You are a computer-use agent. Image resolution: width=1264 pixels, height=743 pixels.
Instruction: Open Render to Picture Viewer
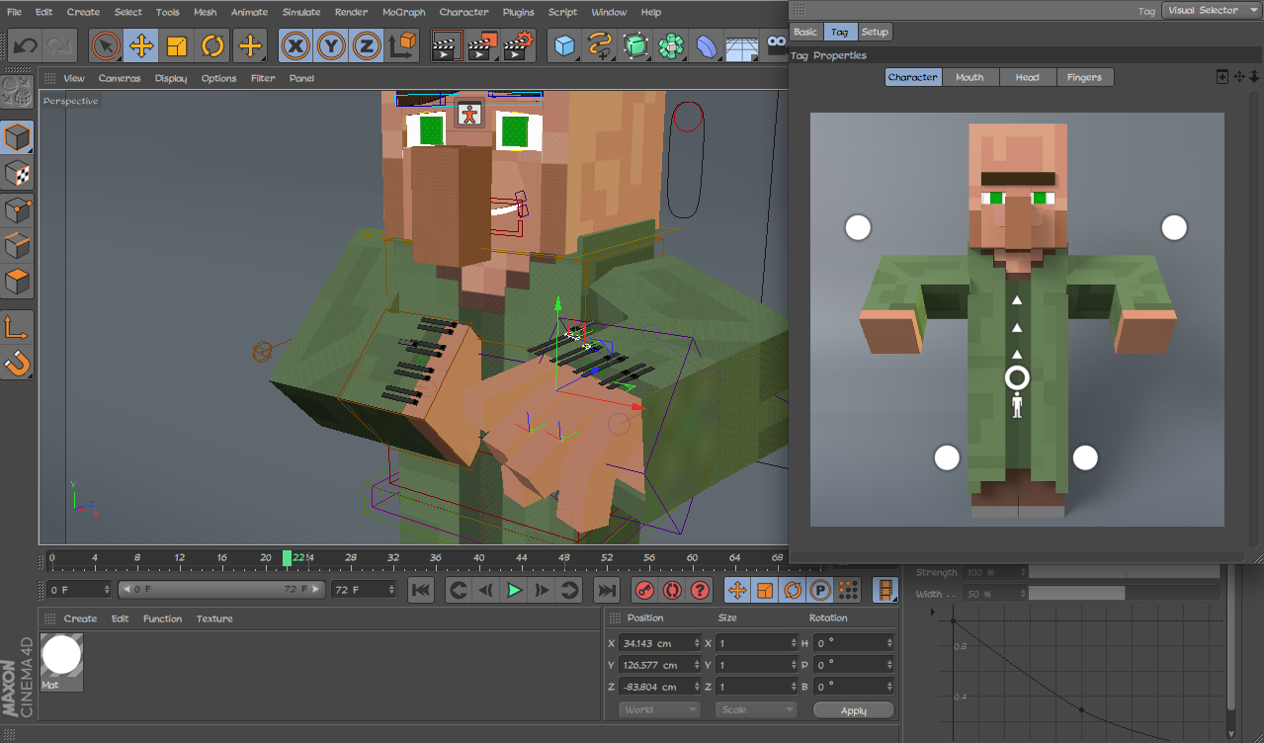click(x=483, y=44)
